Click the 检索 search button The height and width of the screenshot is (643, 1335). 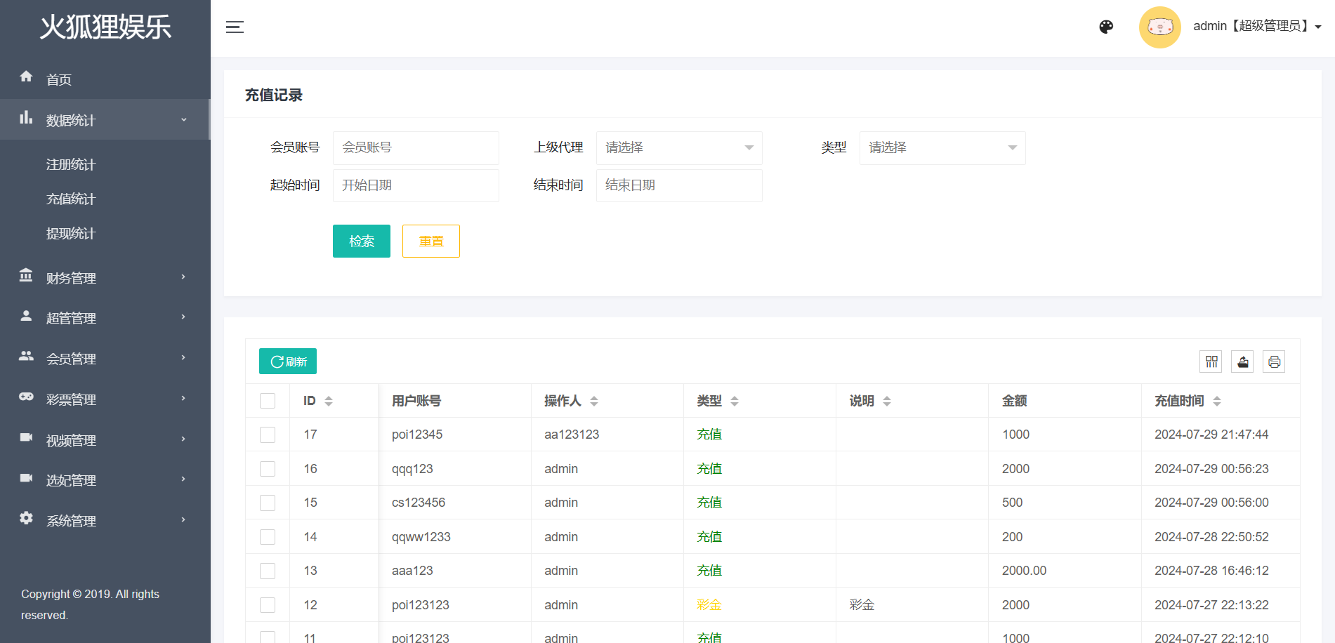click(x=361, y=241)
